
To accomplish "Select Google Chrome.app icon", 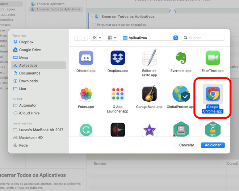I will [x=213, y=94].
